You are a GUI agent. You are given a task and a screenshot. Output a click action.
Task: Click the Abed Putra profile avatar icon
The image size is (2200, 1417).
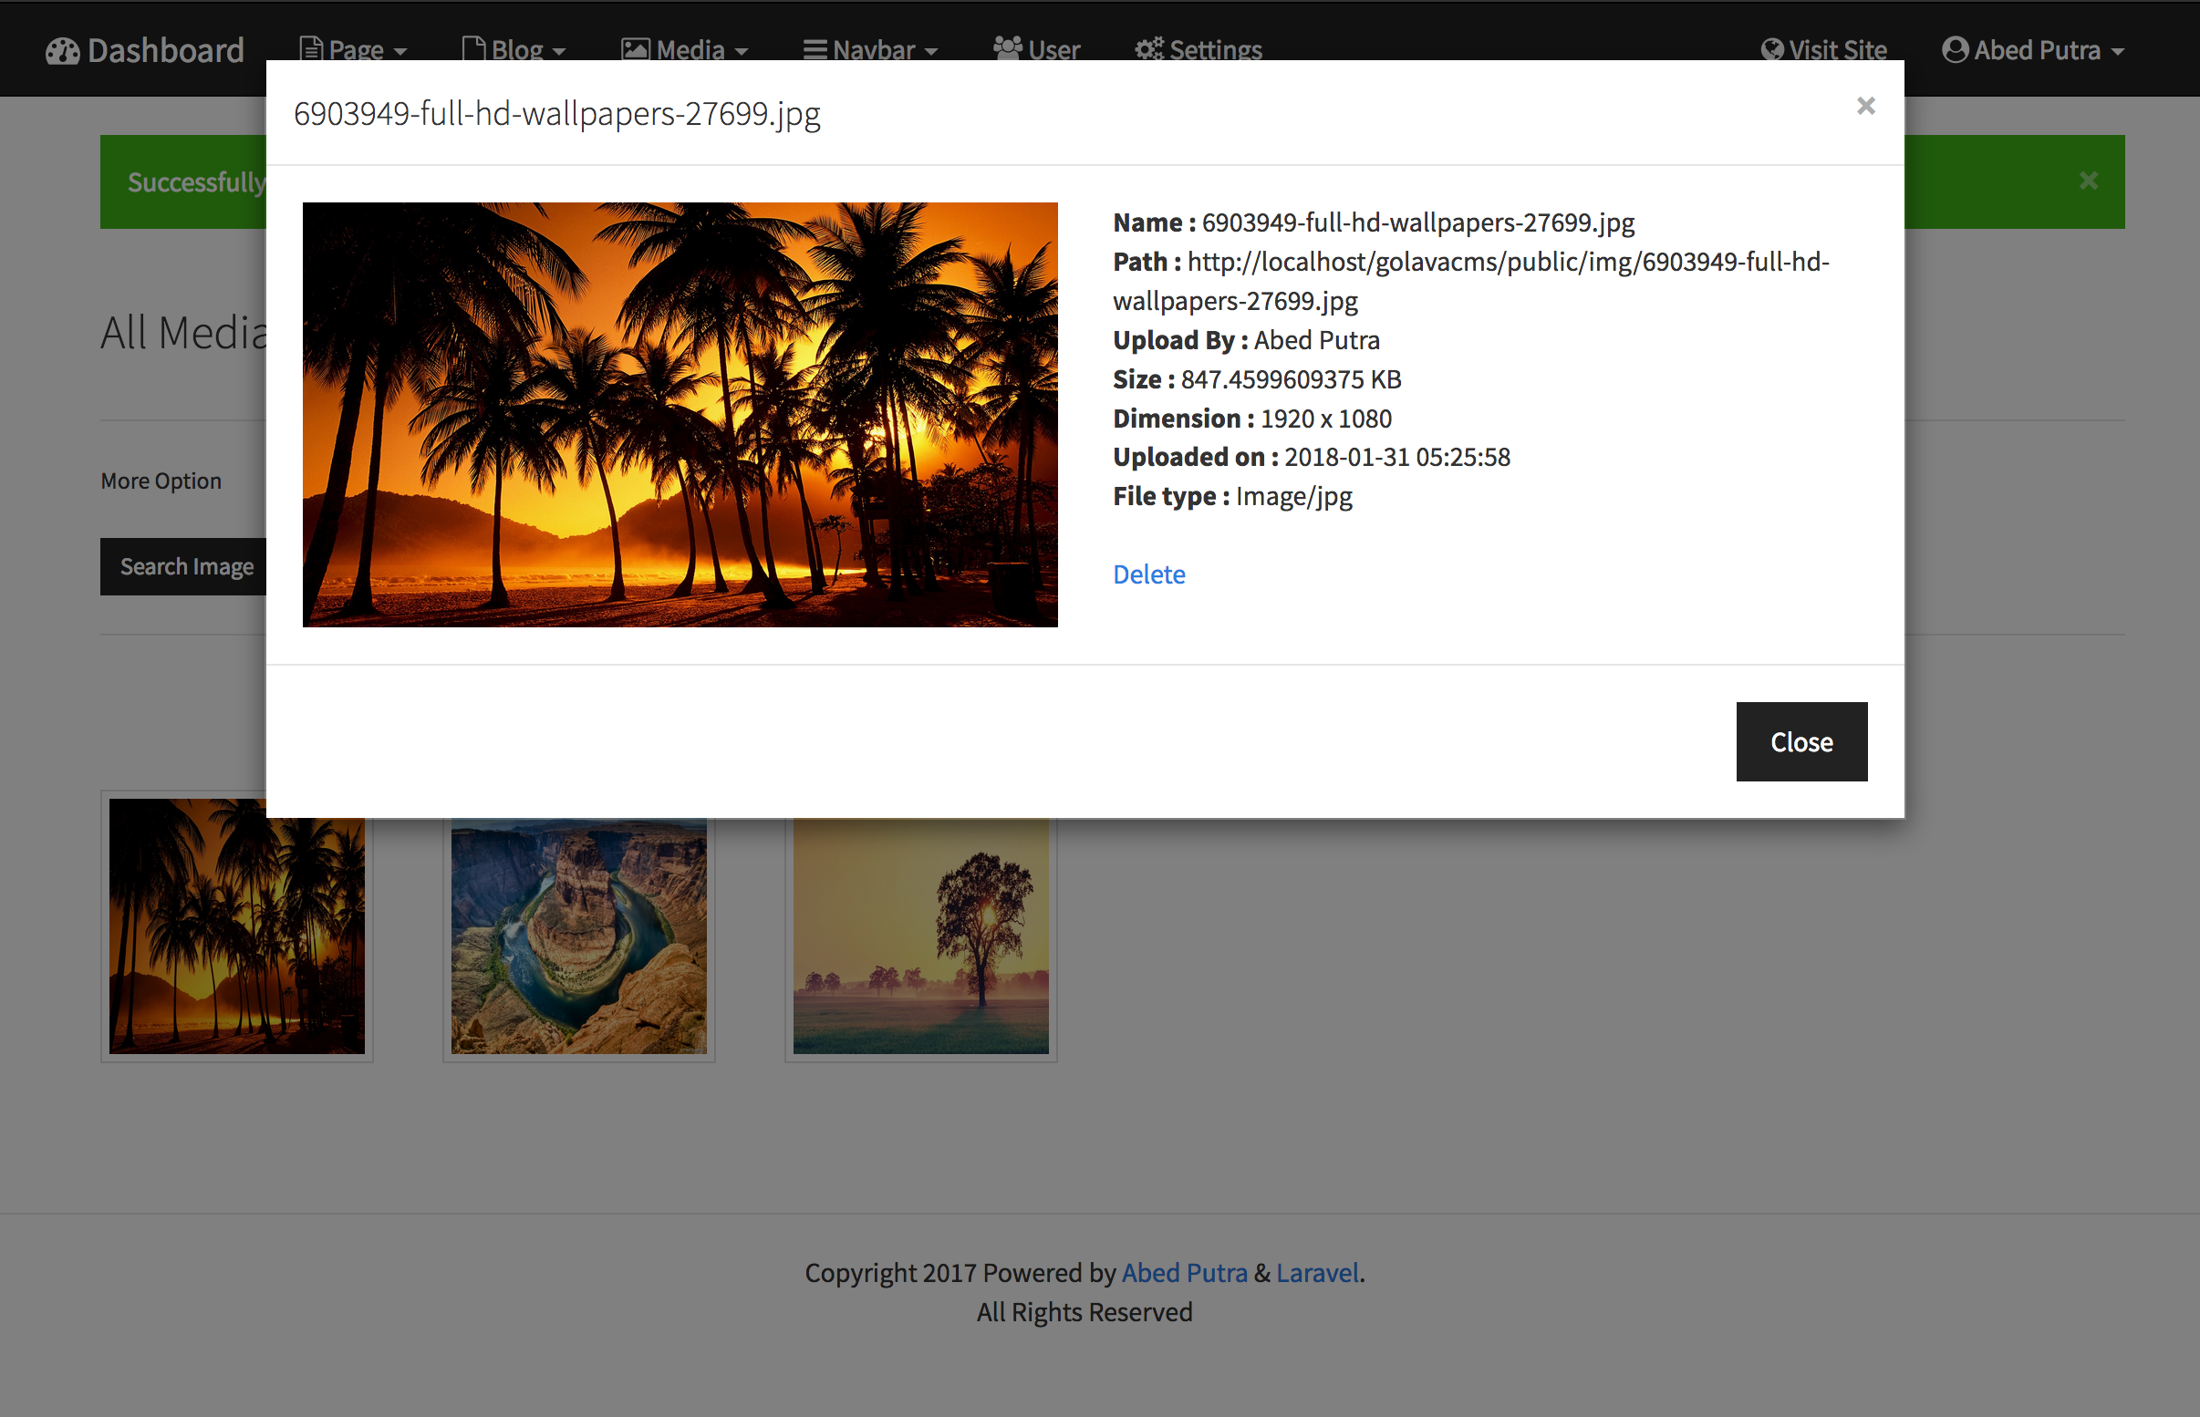pyautogui.click(x=1956, y=49)
